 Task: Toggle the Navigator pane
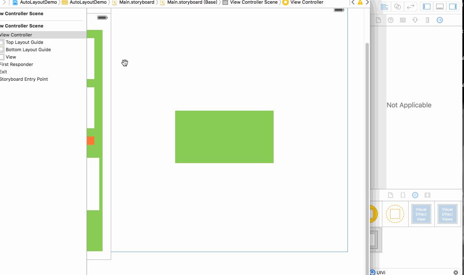427,7
